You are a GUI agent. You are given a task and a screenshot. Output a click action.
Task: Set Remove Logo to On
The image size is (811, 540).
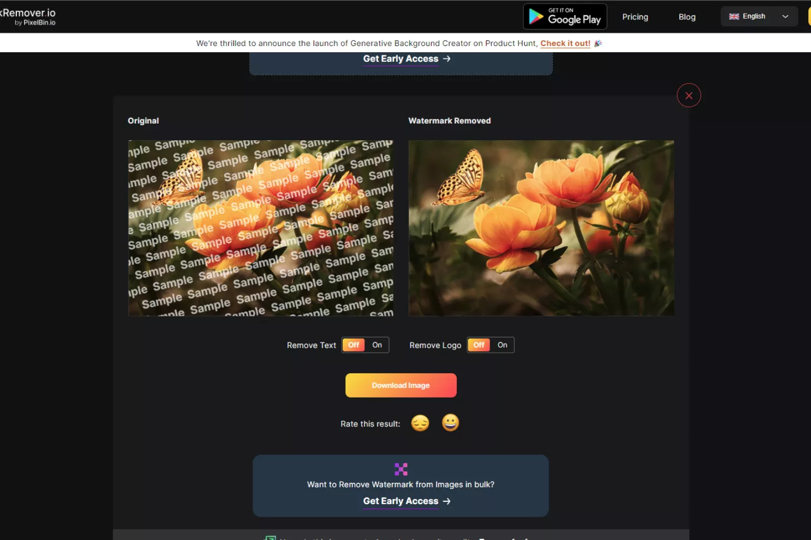click(502, 345)
